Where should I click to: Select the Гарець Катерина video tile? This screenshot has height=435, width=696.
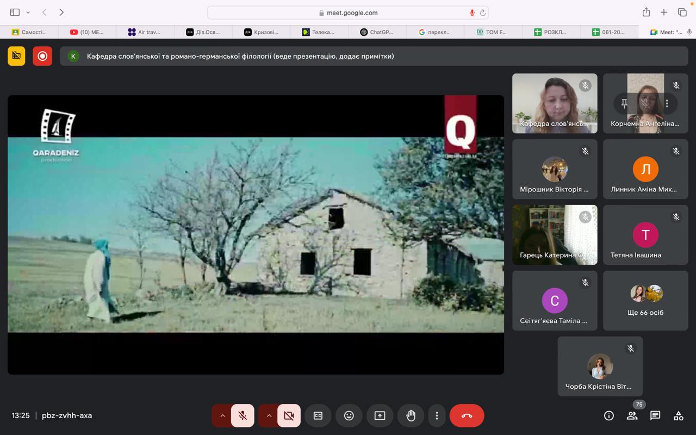point(555,235)
